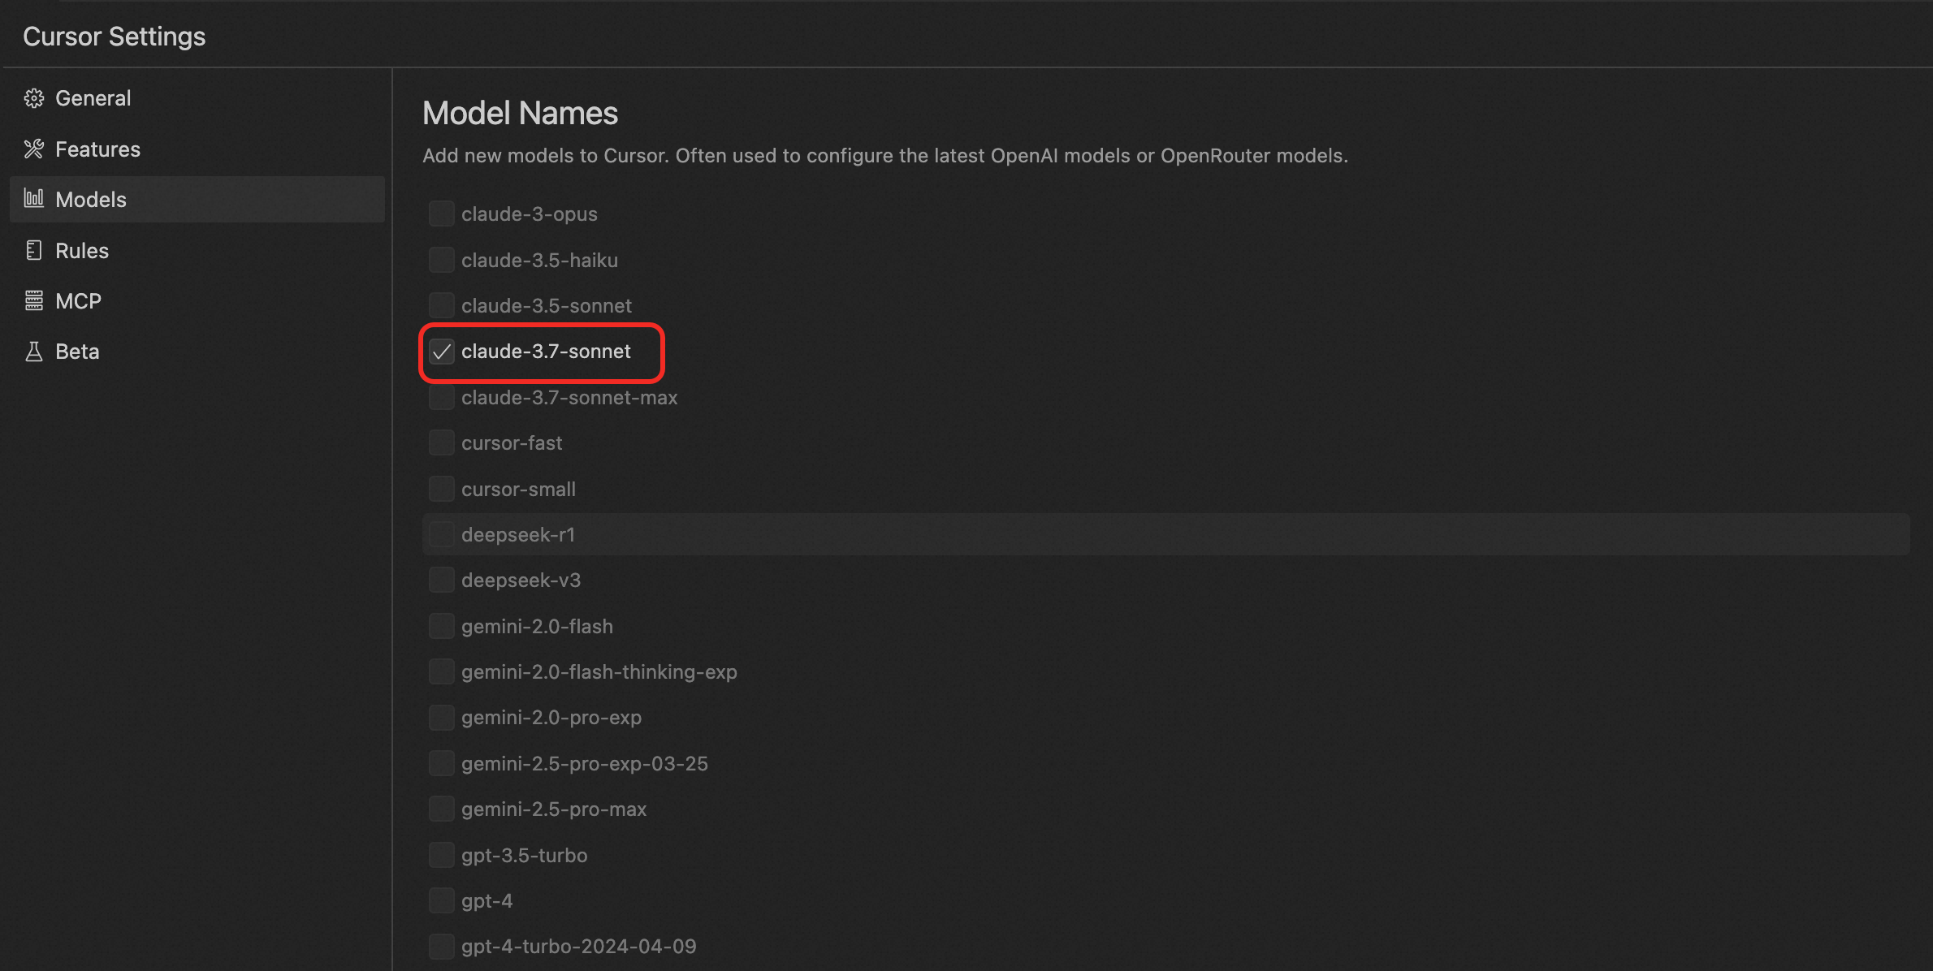
Task: Click the gemini-2.0-flash-thinking-exp label
Action: 599,672
